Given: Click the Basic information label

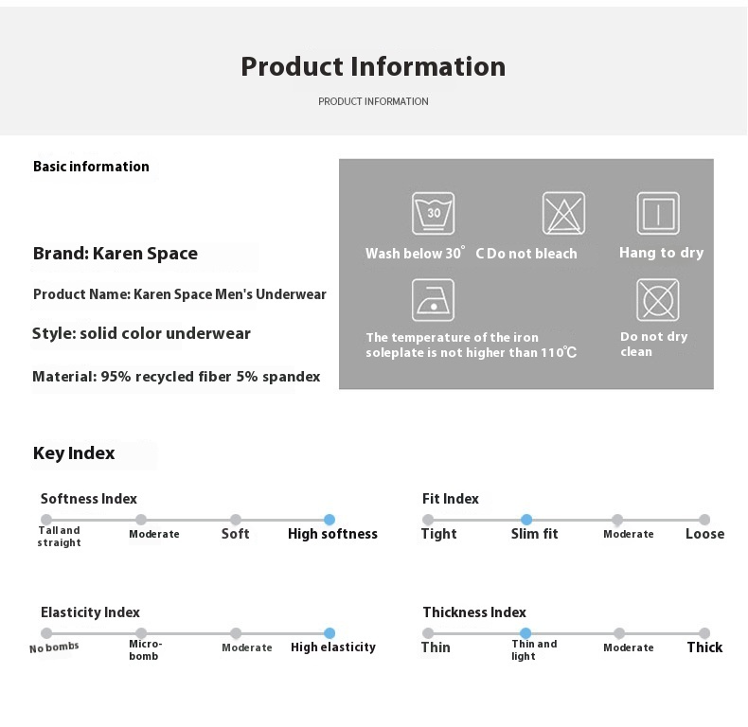Looking at the screenshot, I should (x=91, y=167).
